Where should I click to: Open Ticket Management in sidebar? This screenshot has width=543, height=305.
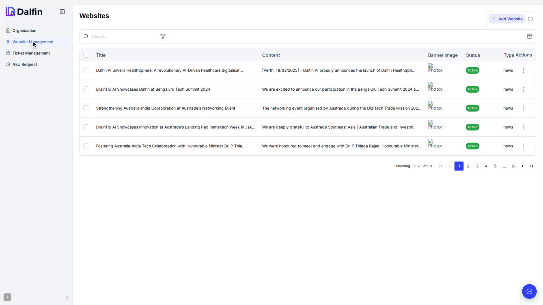(31, 53)
